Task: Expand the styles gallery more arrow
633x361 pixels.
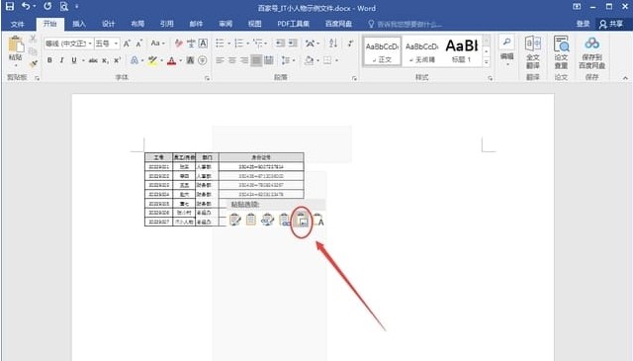Action: 487,61
